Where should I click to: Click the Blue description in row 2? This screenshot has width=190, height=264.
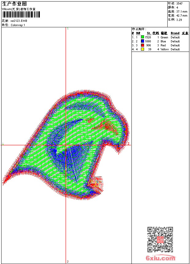click(163, 41)
